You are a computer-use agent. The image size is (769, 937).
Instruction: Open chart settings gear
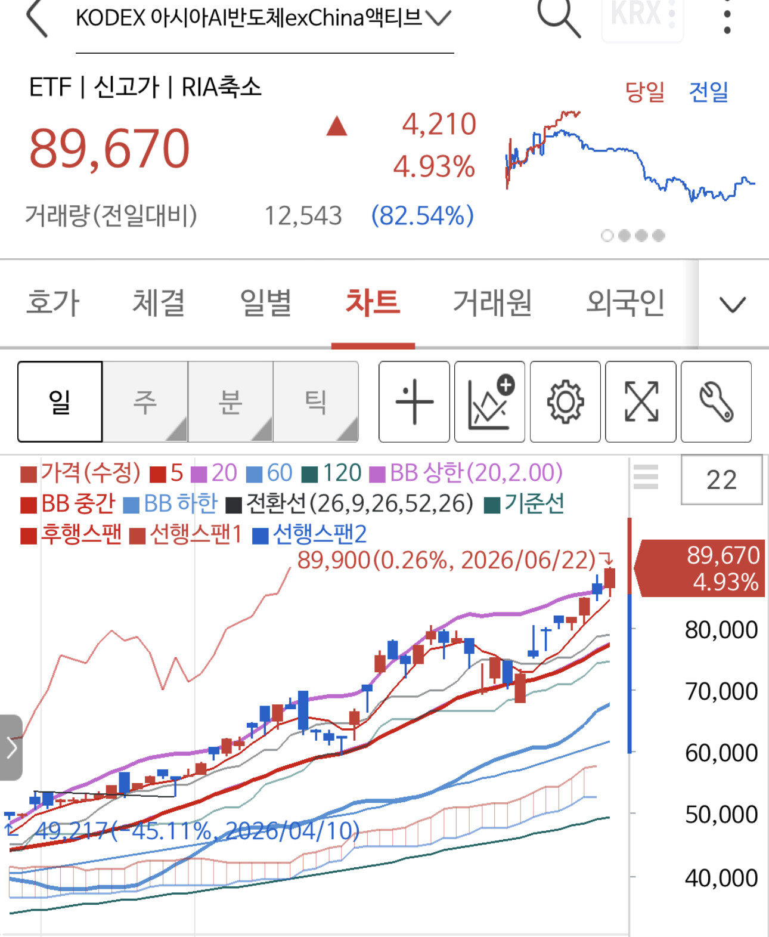coord(565,401)
